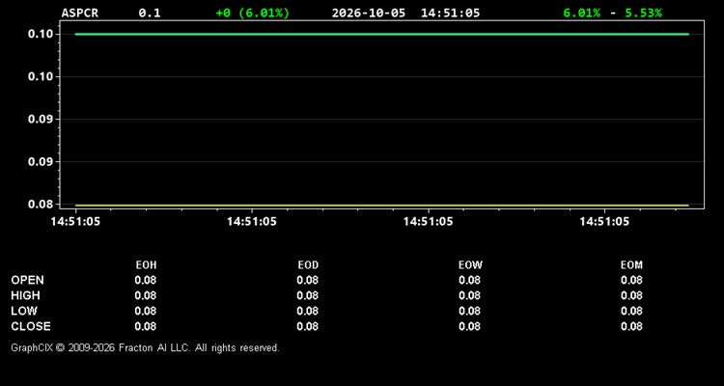724x386 pixels.
Task: Select the EOH column header
Action: pos(146,265)
